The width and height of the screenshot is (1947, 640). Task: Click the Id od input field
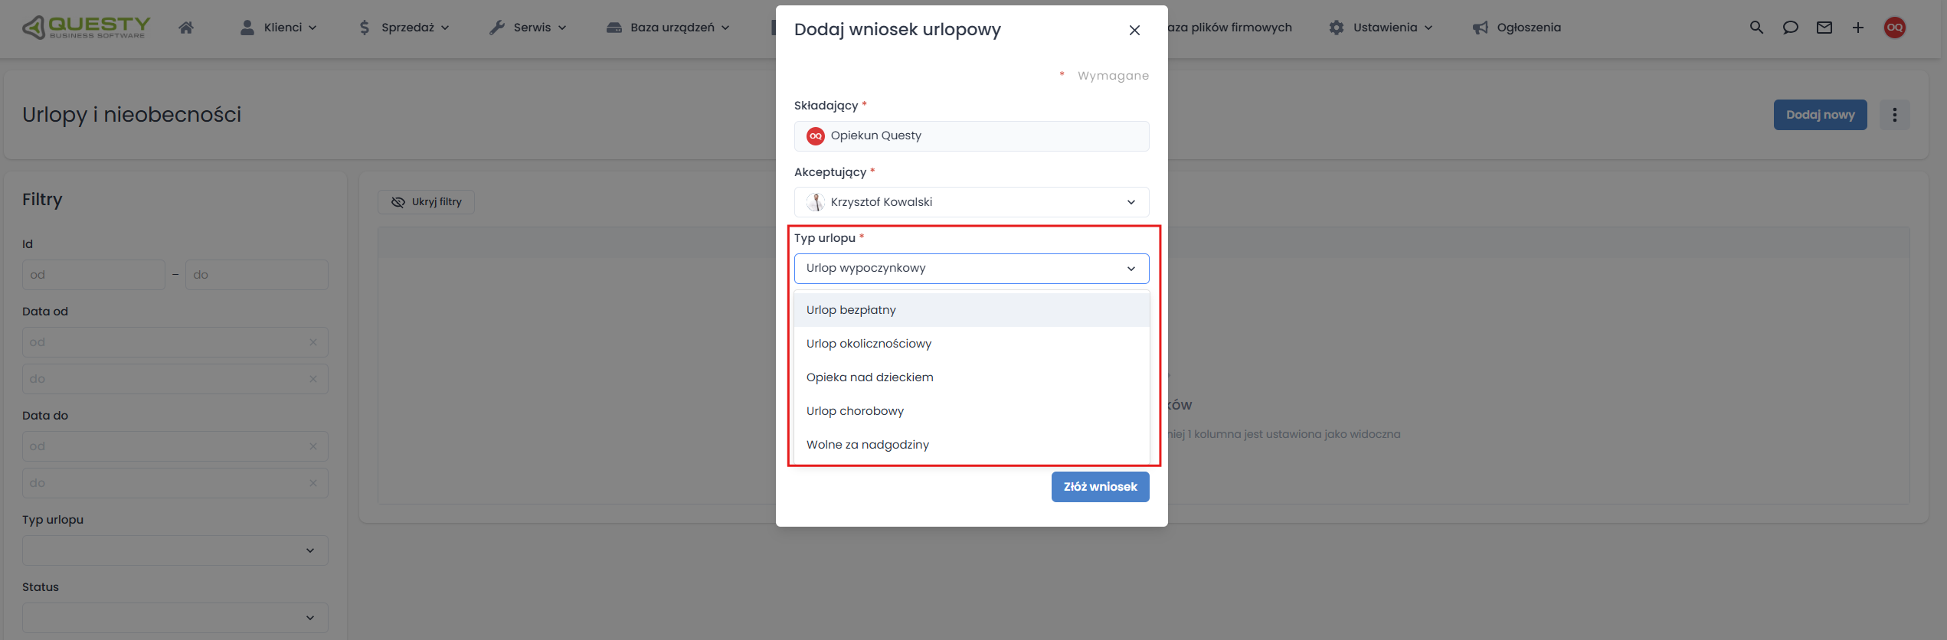tap(93, 275)
